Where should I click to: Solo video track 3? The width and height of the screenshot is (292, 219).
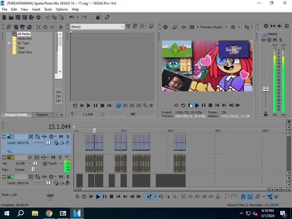[x=68, y=177]
